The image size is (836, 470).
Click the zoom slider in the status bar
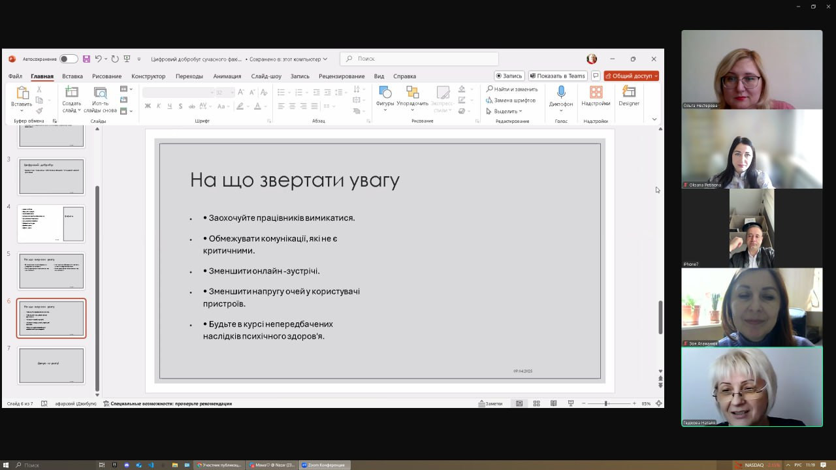606,403
